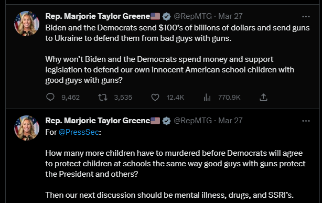
Task: View analytics showing 770.9K views
Action: (207, 97)
